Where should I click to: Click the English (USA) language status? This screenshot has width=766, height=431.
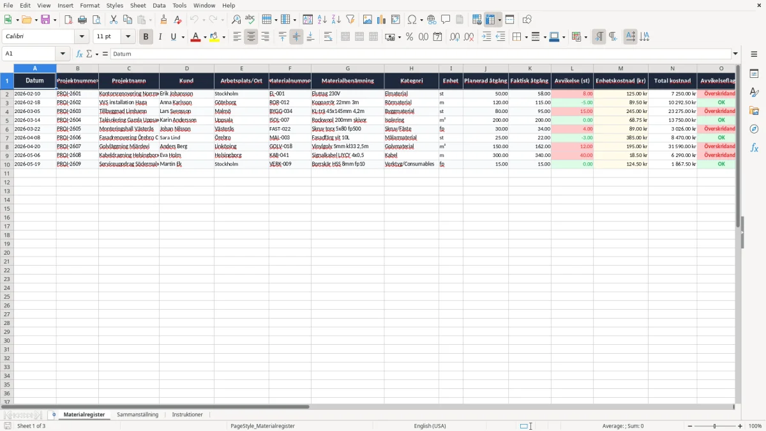click(x=430, y=426)
